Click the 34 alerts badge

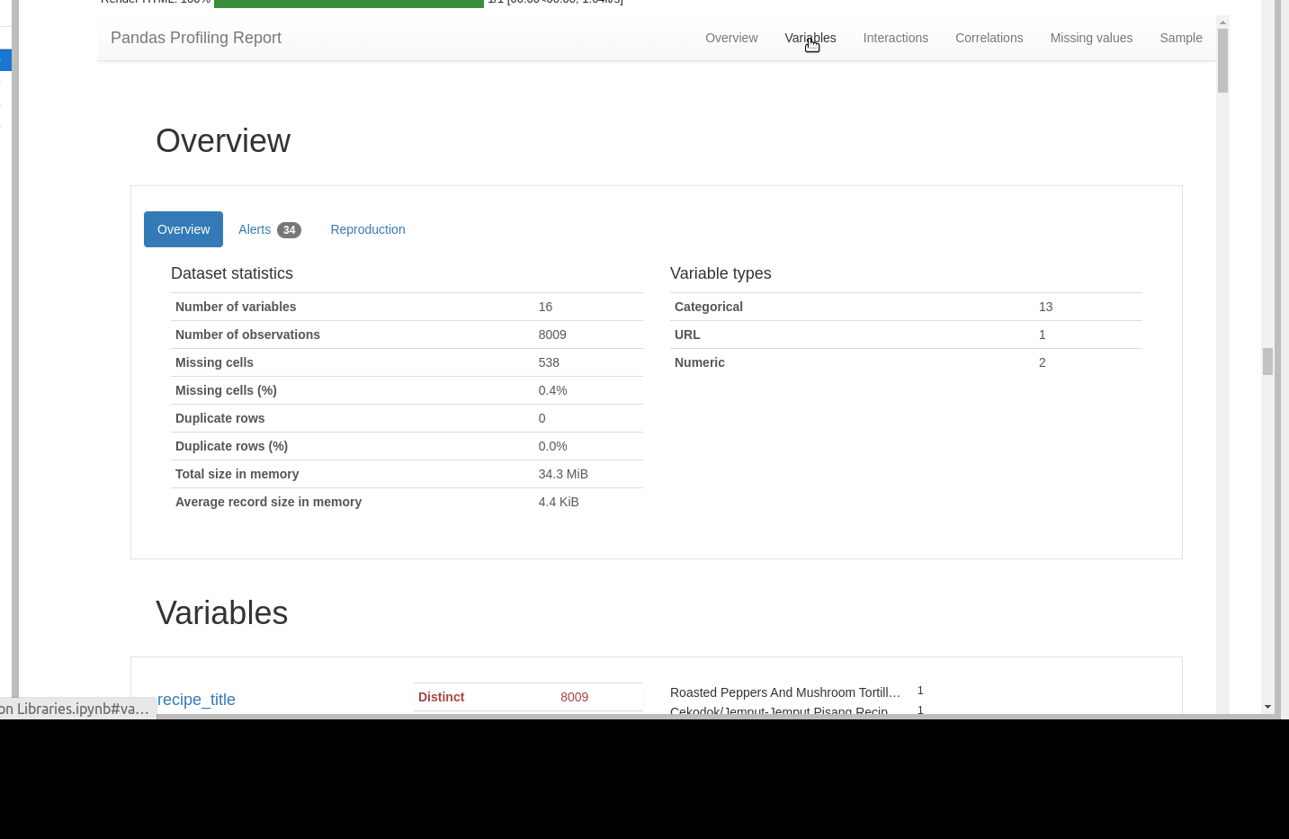pos(289,230)
